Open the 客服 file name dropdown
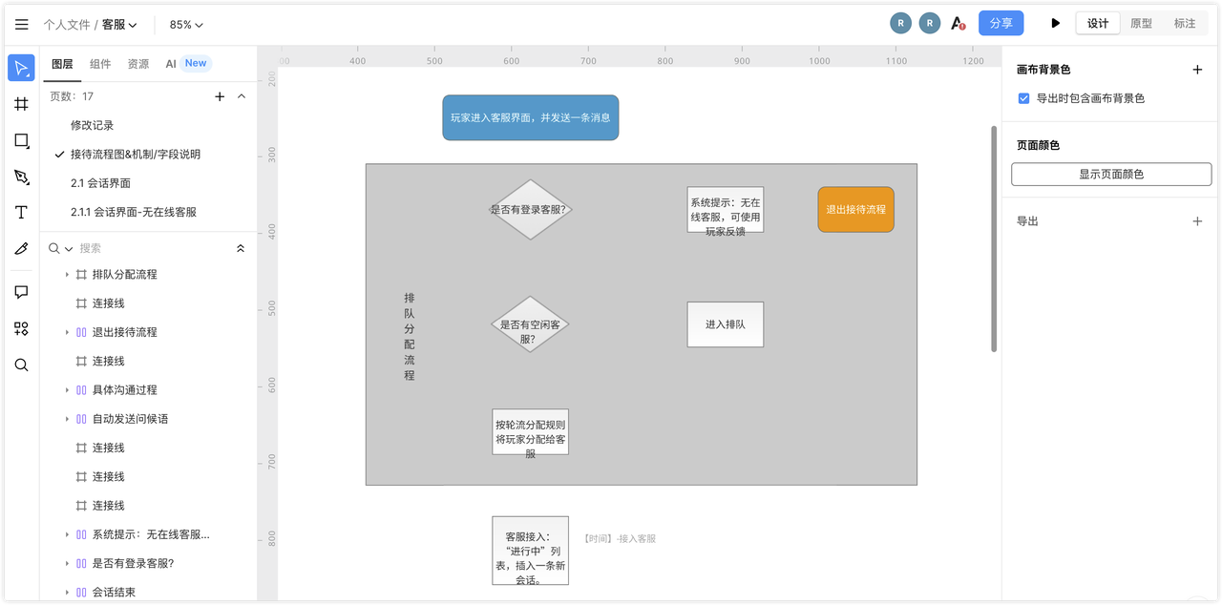 (x=119, y=25)
